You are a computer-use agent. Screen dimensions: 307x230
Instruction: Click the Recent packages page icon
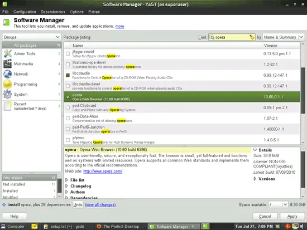point(8,106)
